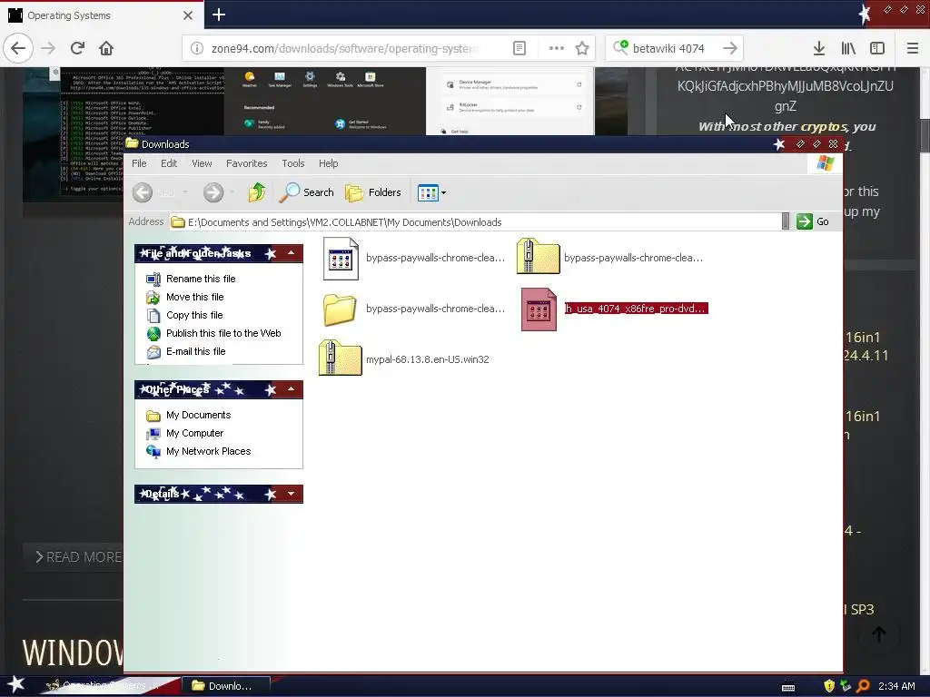This screenshot has height=697, width=930.
Task: Click the clock showing 2:34 AM
Action: [x=896, y=686]
